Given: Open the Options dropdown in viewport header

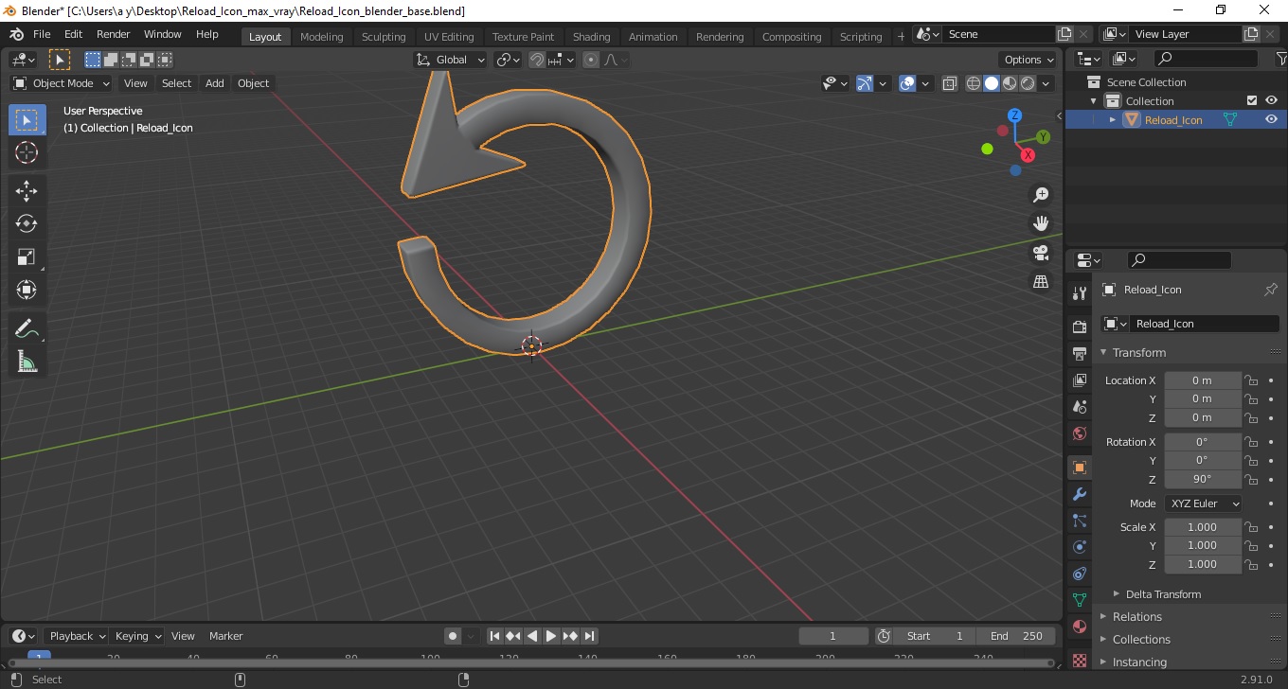Looking at the screenshot, I should pyautogui.click(x=1029, y=60).
